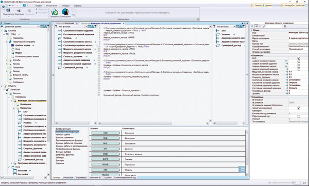Collapse the Служебные section in properties
Image resolution: width=309 pixels, height=186 pixels.
coord(251,97)
